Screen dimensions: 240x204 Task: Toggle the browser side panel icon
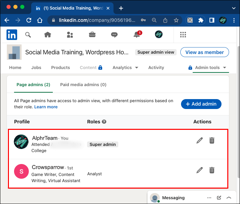[x=212, y=20]
